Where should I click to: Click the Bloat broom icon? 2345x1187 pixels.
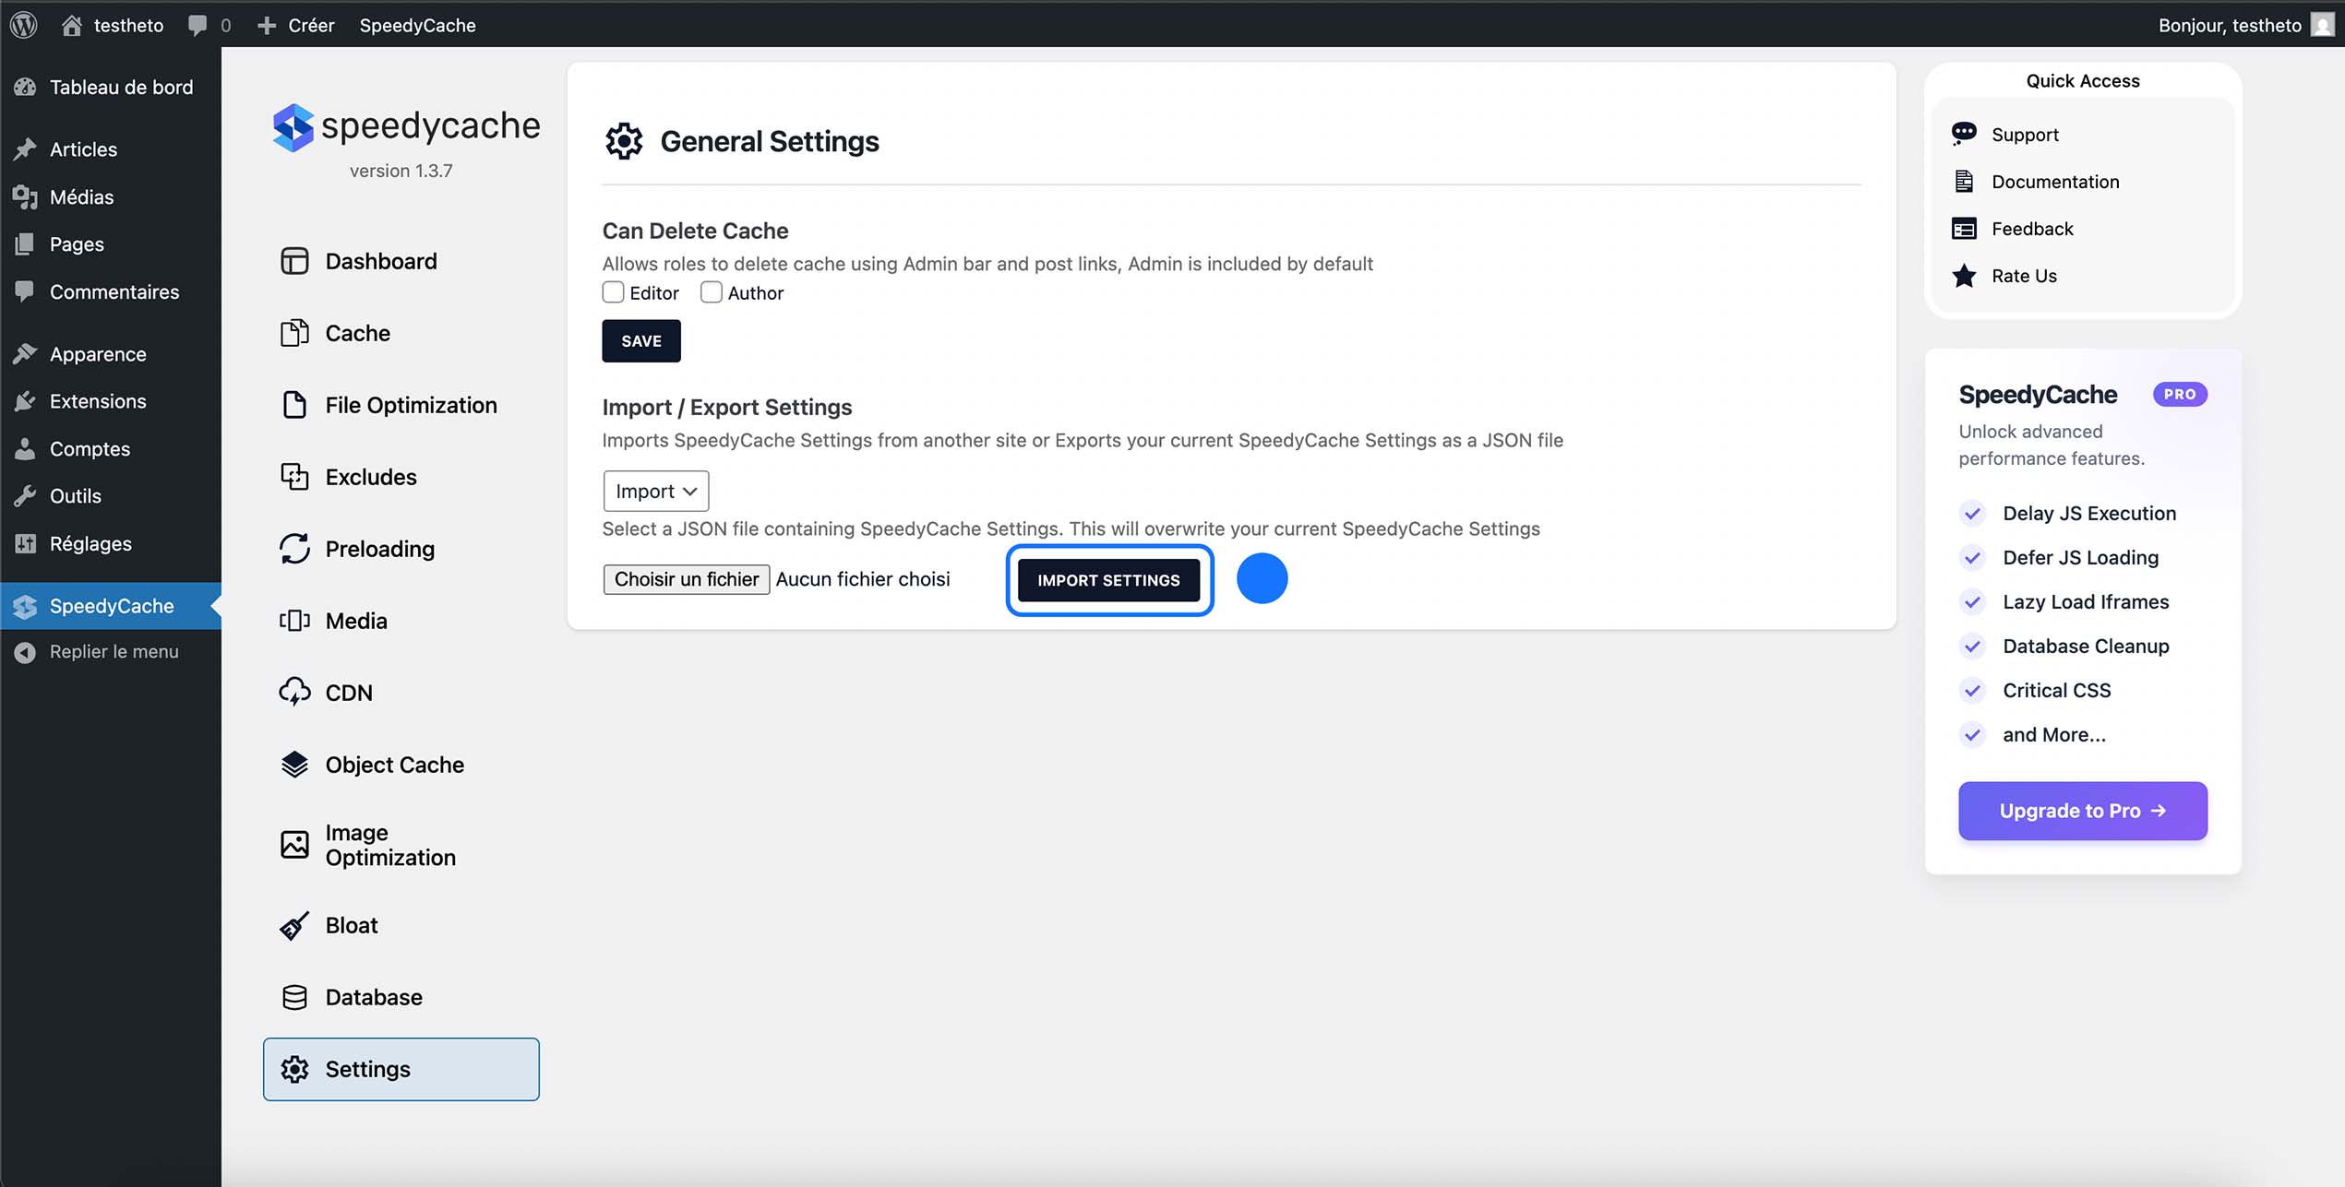coord(294,925)
